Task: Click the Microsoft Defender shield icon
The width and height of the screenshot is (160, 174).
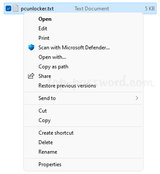Action: (x=31, y=47)
